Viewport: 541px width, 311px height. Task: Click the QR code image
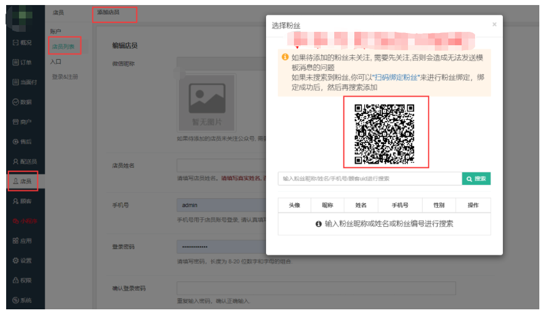(x=385, y=134)
